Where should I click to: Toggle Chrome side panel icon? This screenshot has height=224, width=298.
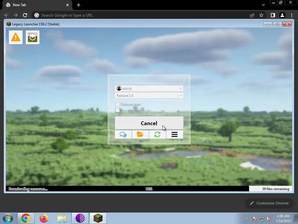click(x=273, y=15)
